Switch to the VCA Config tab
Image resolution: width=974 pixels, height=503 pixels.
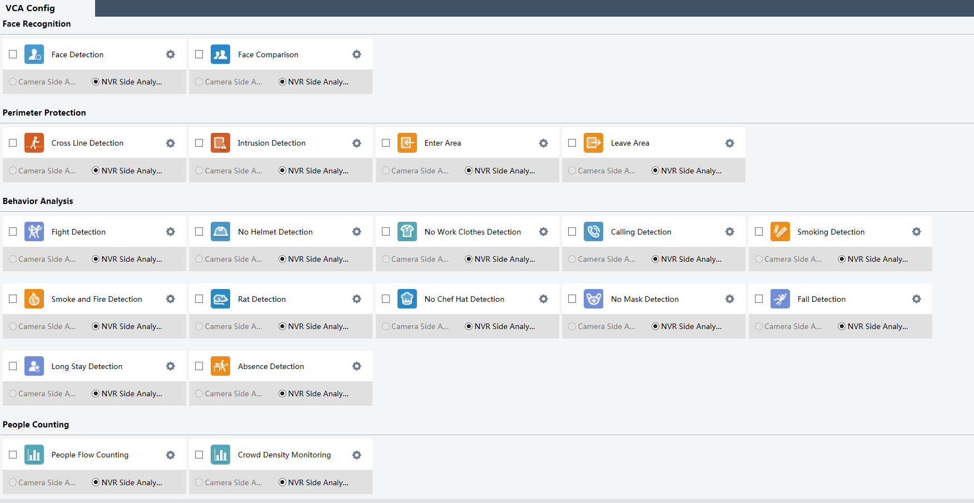[31, 8]
